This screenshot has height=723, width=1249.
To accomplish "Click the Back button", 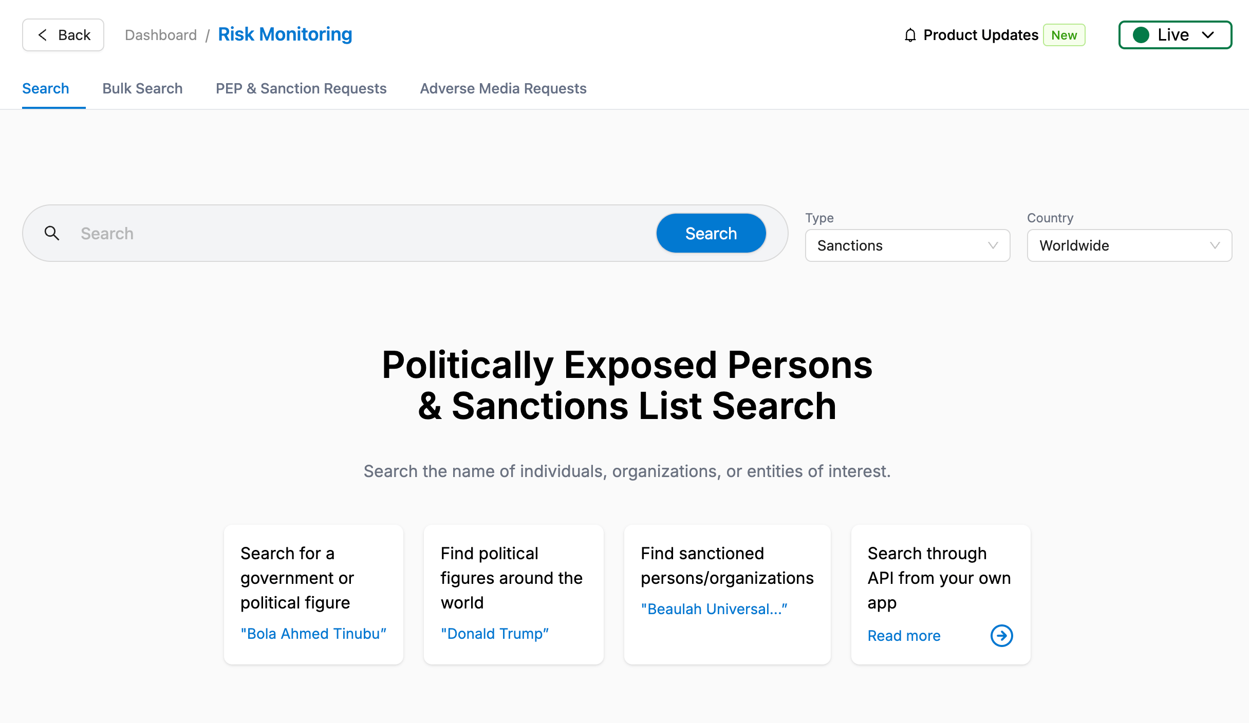I will 63,34.
